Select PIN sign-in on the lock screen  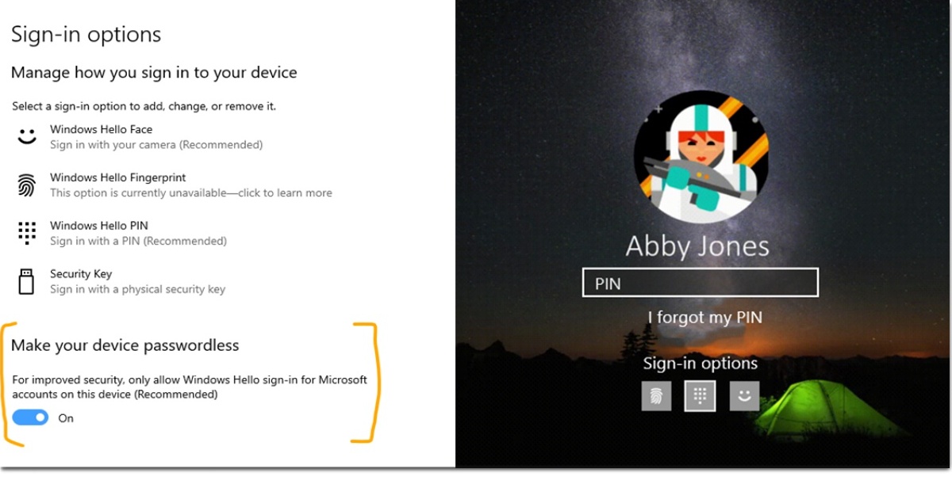tap(700, 394)
